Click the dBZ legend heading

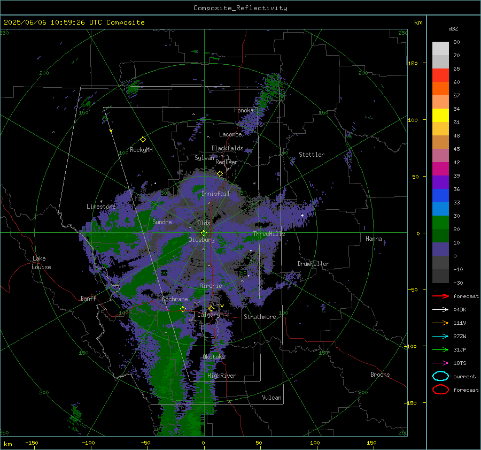(453, 29)
